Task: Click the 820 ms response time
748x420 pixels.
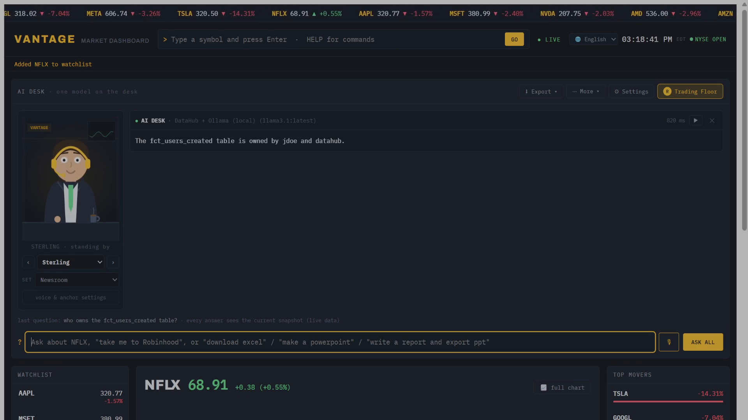Action: (676, 121)
